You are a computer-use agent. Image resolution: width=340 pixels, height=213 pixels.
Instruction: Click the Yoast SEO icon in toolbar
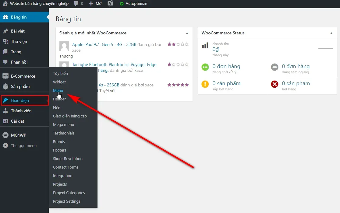110,4
